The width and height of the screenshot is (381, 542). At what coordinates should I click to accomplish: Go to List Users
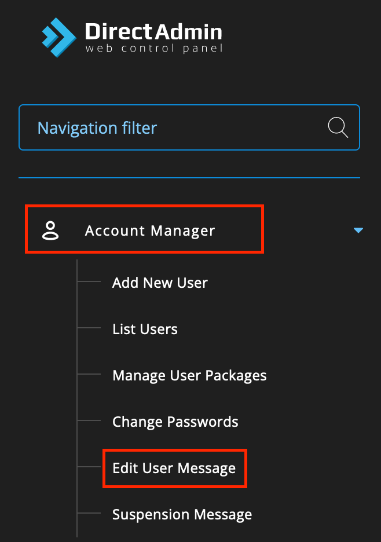pos(145,329)
